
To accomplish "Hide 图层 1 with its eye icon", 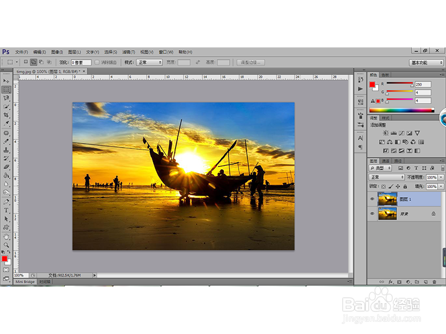I will pyautogui.click(x=372, y=199).
